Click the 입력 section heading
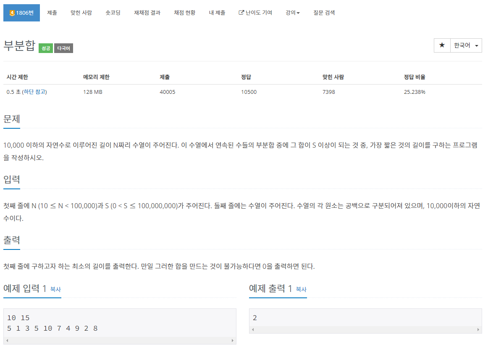 pos(12,180)
